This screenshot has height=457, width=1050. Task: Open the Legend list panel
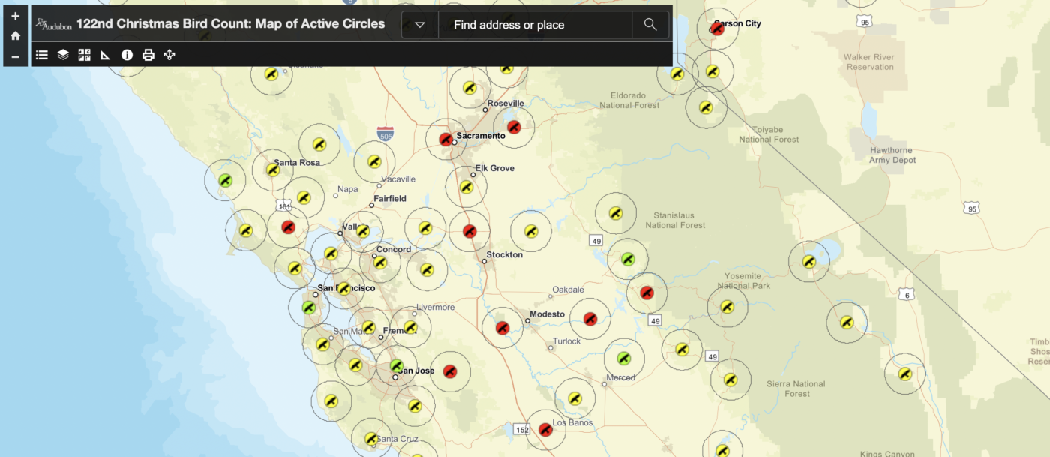42,55
